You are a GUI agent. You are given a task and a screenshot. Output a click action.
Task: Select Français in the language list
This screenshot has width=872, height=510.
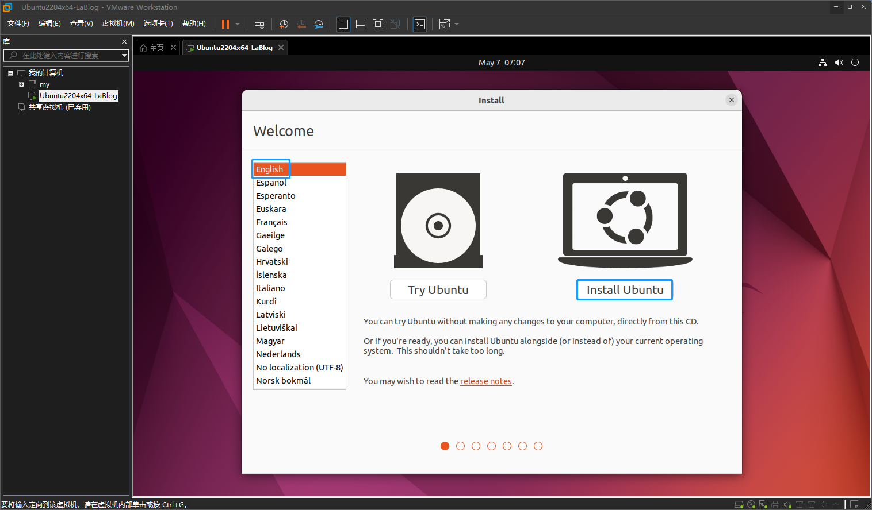[300, 222]
